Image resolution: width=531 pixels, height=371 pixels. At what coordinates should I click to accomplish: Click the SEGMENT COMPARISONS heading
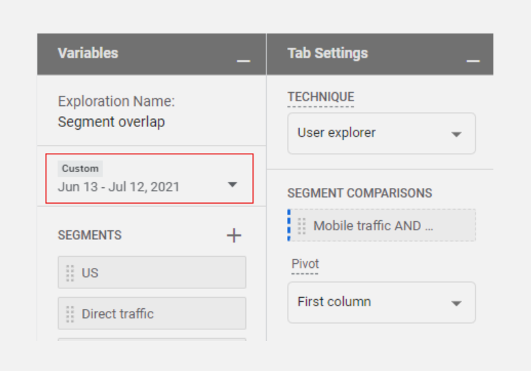point(359,193)
